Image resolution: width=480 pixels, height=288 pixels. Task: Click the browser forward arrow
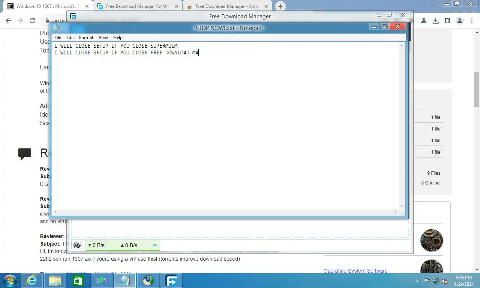click(21, 21)
